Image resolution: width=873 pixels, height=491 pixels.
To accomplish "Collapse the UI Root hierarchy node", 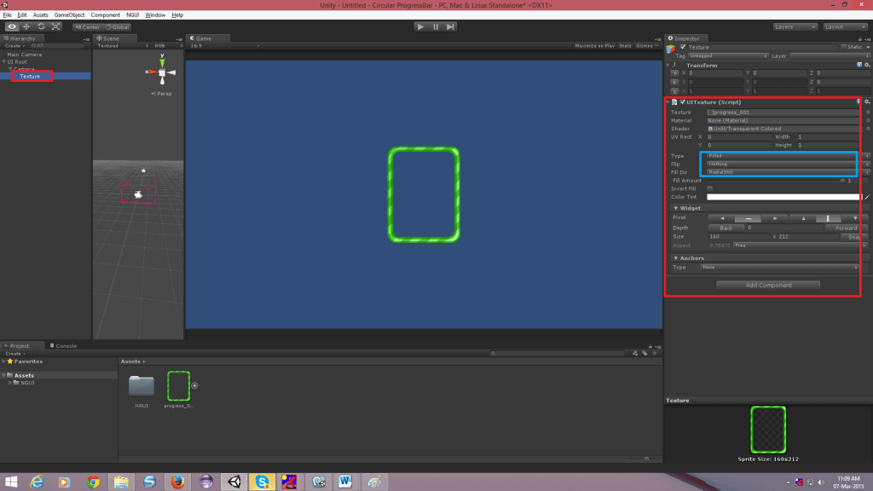I will pos(4,61).
